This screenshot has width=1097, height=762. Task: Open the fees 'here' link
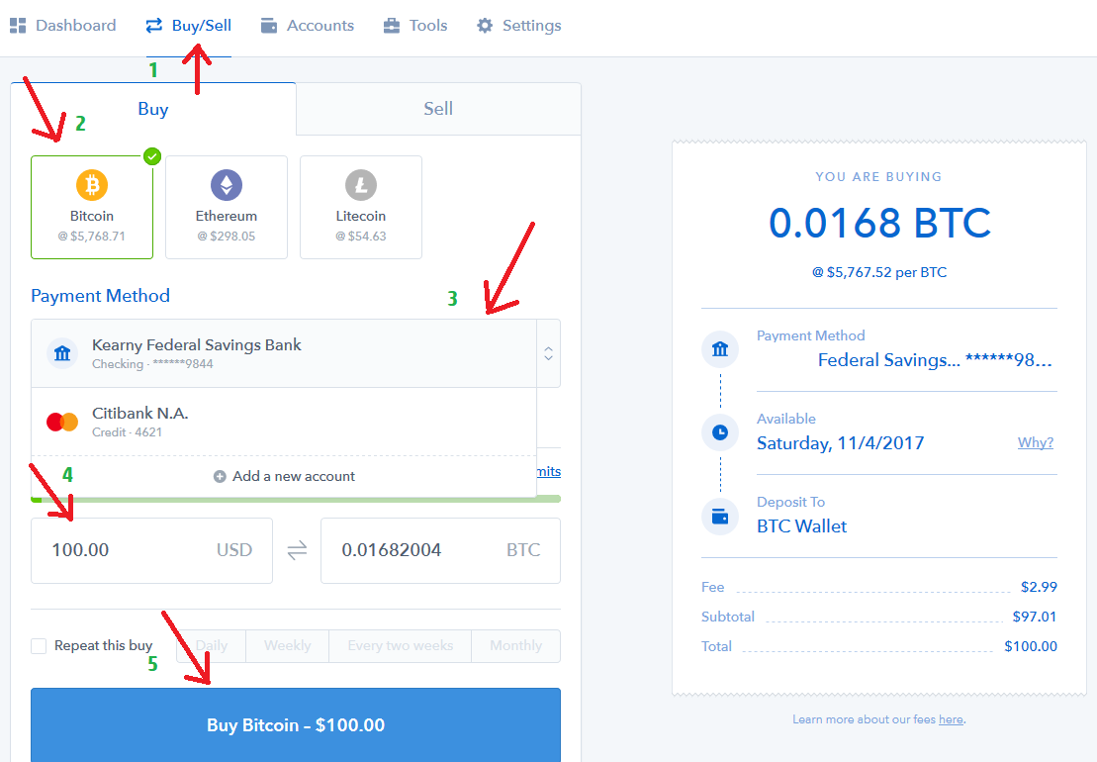[x=951, y=719]
